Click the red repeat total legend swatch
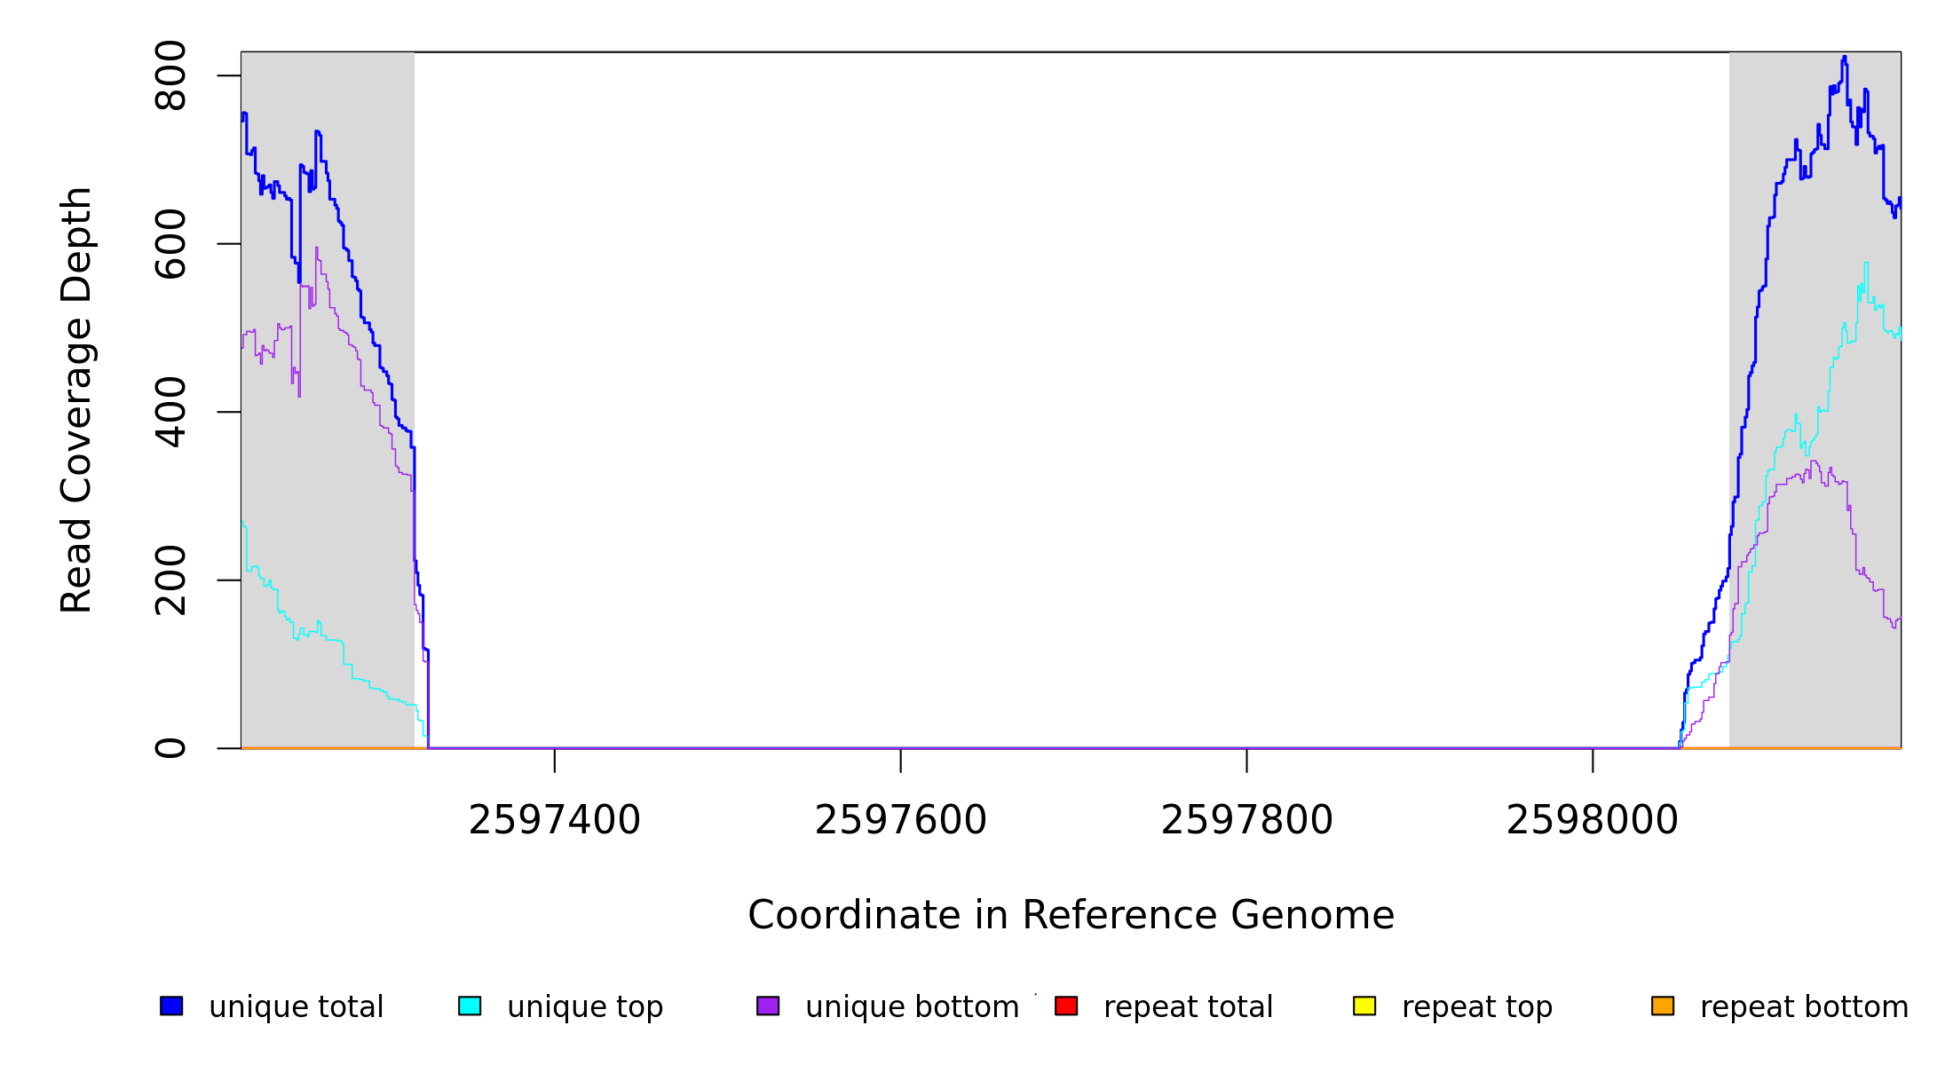This screenshot has height=1065, width=1953. tap(1066, 1006)
